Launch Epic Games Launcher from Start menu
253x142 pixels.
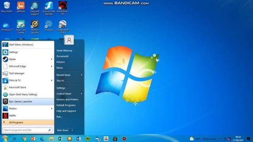[28, 102]
